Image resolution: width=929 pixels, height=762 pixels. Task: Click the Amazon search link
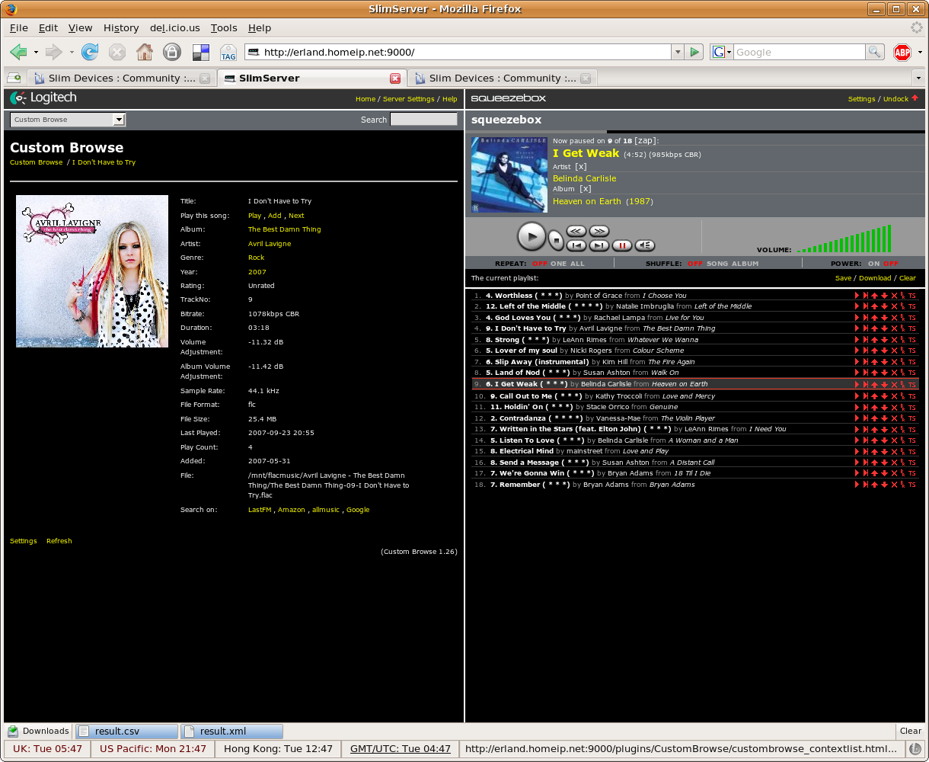pos(291,510)
